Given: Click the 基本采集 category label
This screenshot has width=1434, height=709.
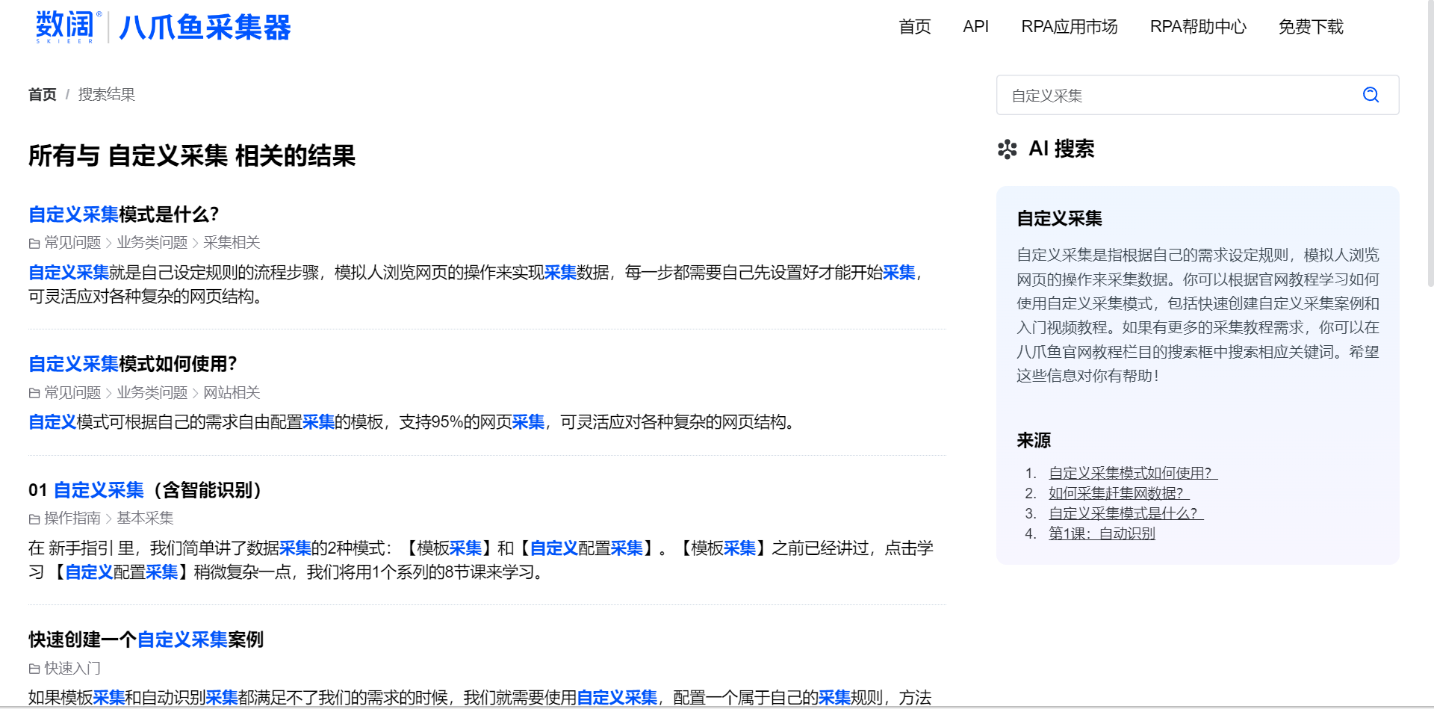Looking at the screenshot, I should [145, 518].
